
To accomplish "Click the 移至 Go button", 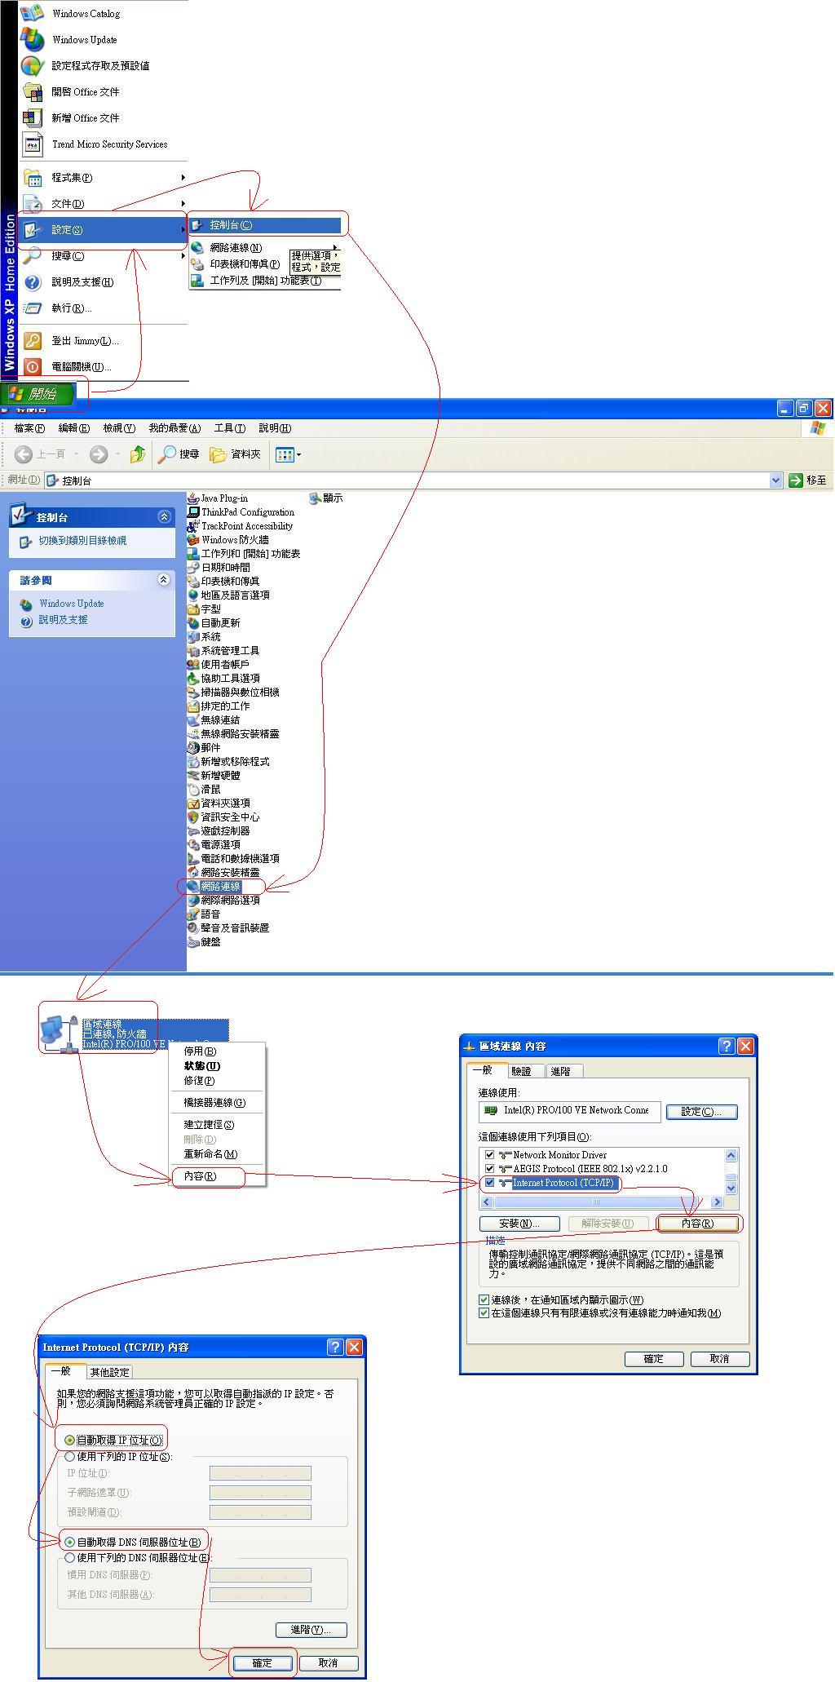I will pyautogui.click(x=807, y=480).
